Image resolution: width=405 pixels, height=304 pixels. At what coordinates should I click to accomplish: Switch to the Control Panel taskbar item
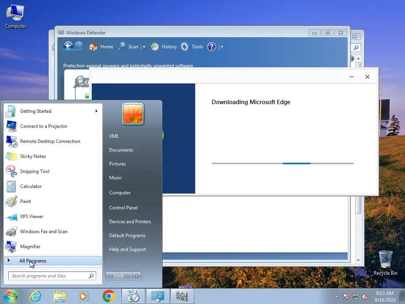click(x=157, y=296)
